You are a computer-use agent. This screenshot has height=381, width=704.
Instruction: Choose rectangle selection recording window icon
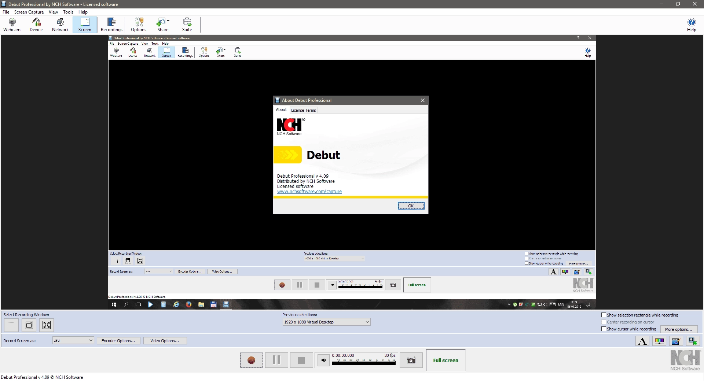coord(11,325)
